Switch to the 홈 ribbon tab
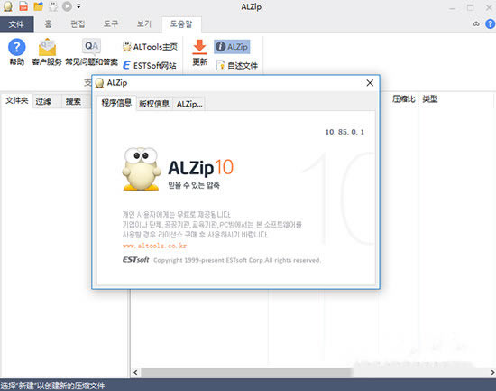The image size is (496, 391). (x=48, y=24)
